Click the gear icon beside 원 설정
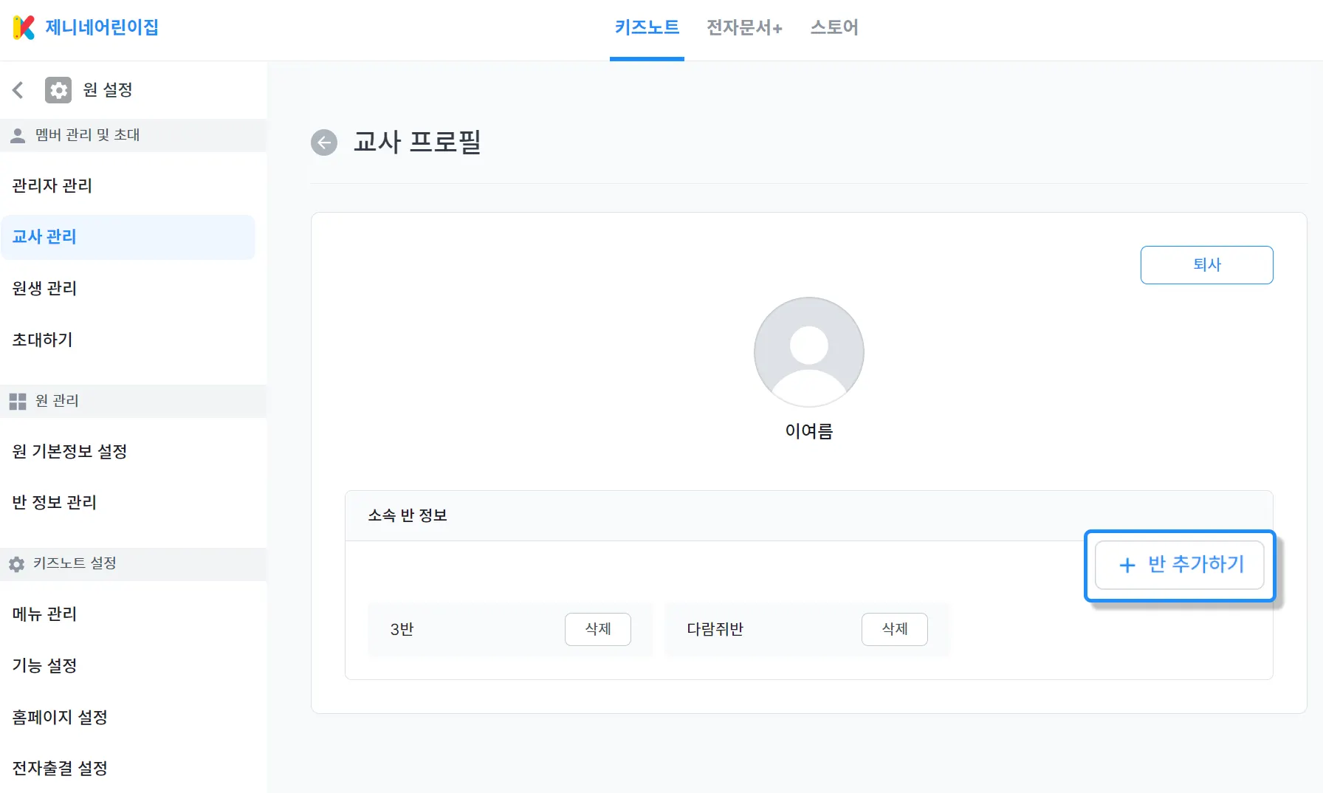Screen dimensions: 1323x793 pyautogui.click(x=58, y=90)
